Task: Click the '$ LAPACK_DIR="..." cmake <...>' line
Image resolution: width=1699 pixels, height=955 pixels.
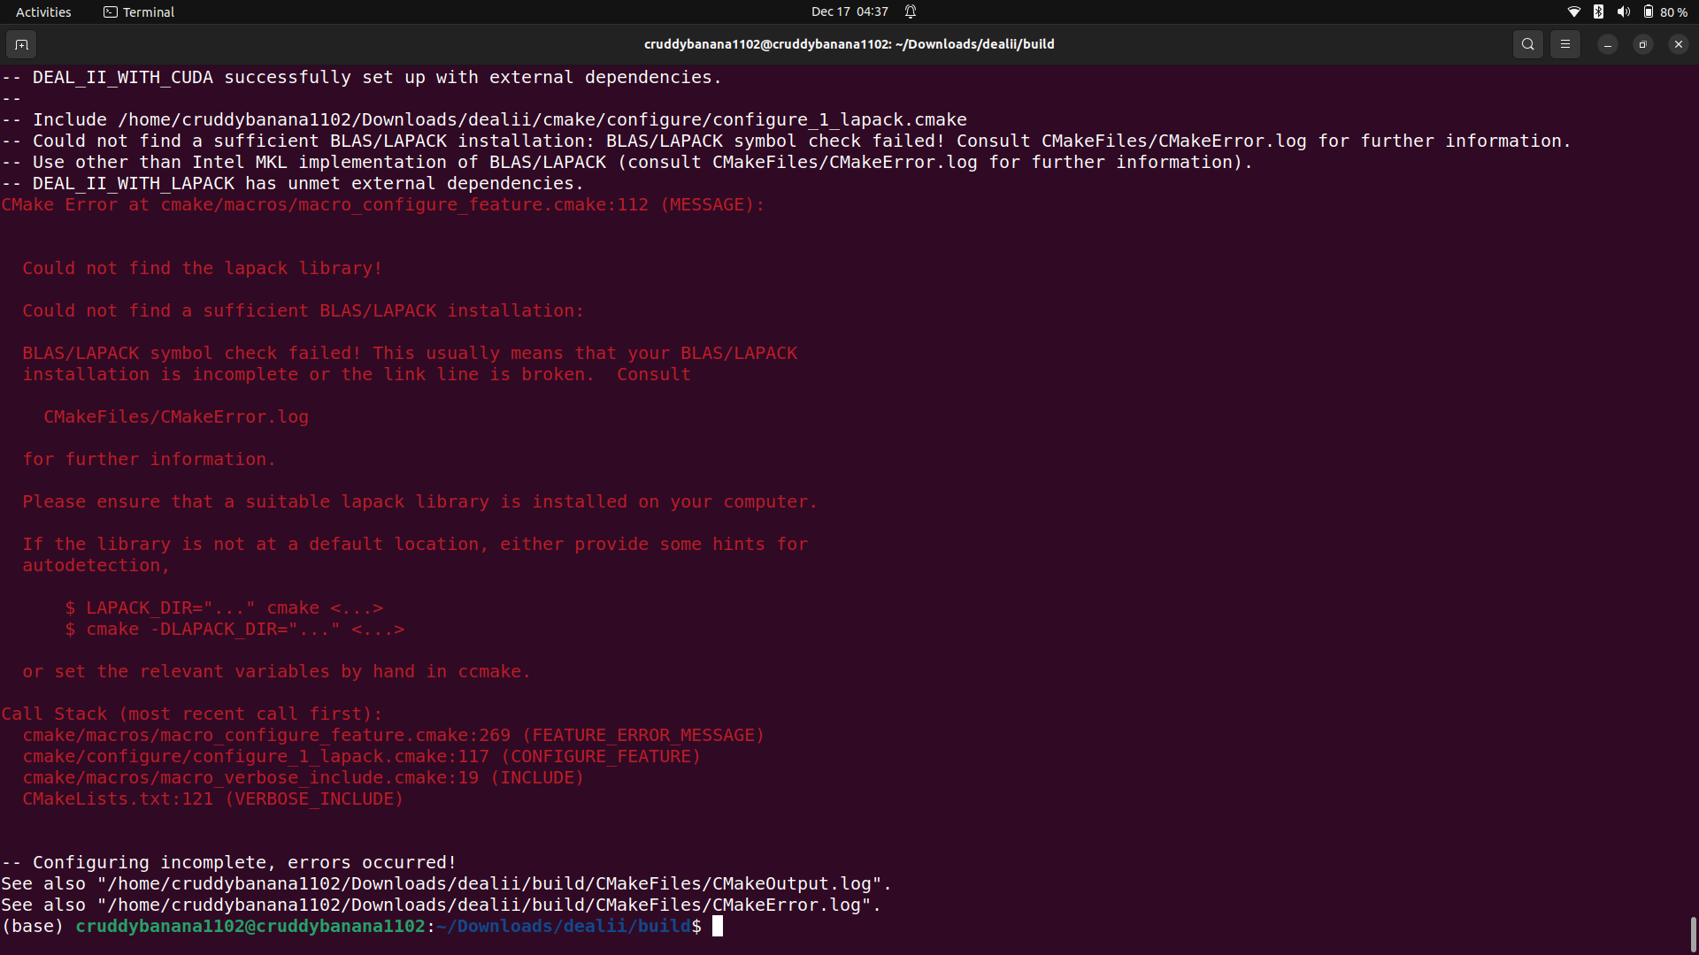Action: (224, 607)
